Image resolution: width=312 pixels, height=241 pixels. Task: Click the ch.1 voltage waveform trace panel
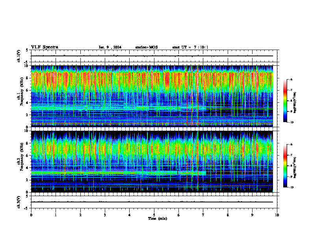154,56
